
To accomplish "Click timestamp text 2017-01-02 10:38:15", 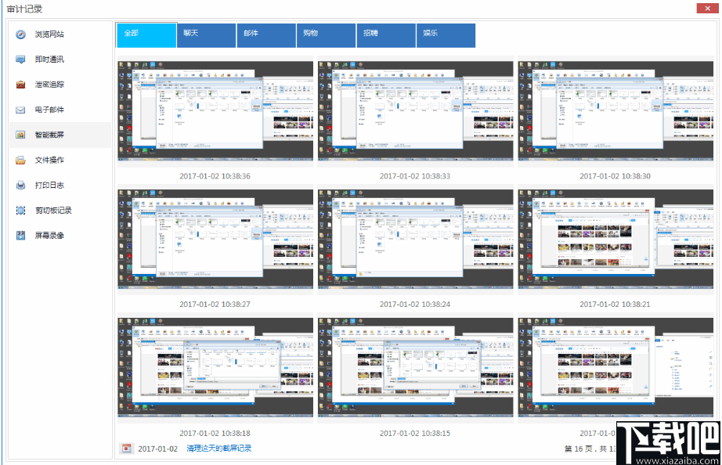I will click(415, 433).
